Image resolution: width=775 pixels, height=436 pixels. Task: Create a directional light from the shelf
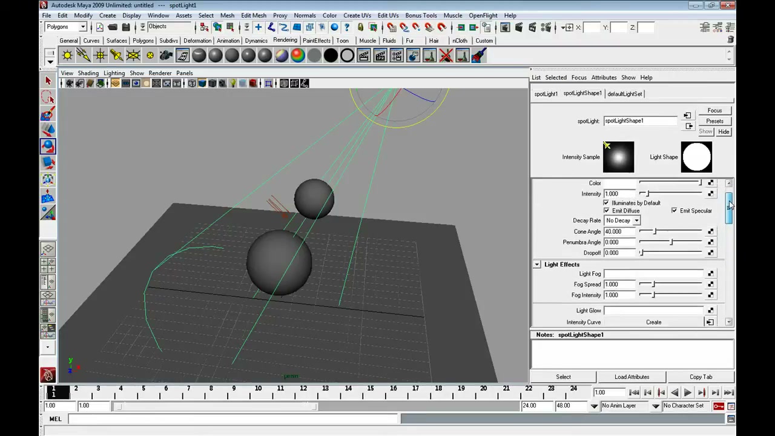[x=84, y=56]
